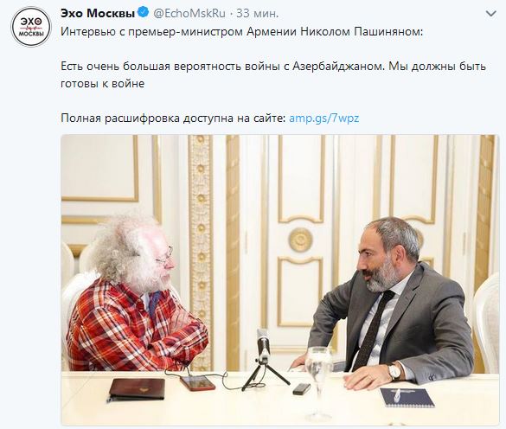This screenshot has height=429, width=506.
Task: Open the Эхо Москвы display name
Action: tap(98, 13)
